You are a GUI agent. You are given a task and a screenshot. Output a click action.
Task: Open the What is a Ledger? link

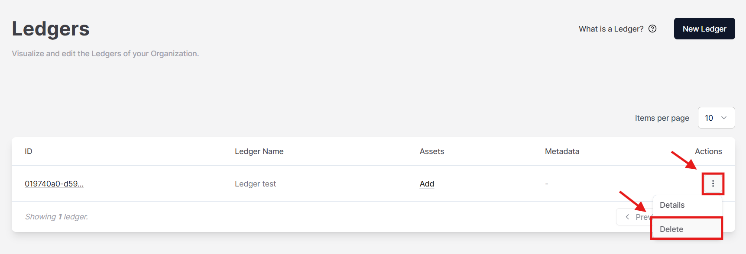(x=611, y=29)
